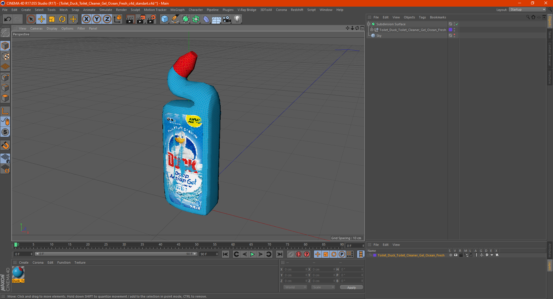The image size is (553, 299).
Task: Switch to Texture mode icon
Action: tap(5, 56)
